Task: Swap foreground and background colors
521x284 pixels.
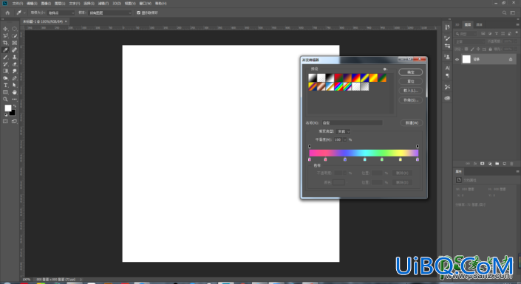Action: [x=14, y=106]
